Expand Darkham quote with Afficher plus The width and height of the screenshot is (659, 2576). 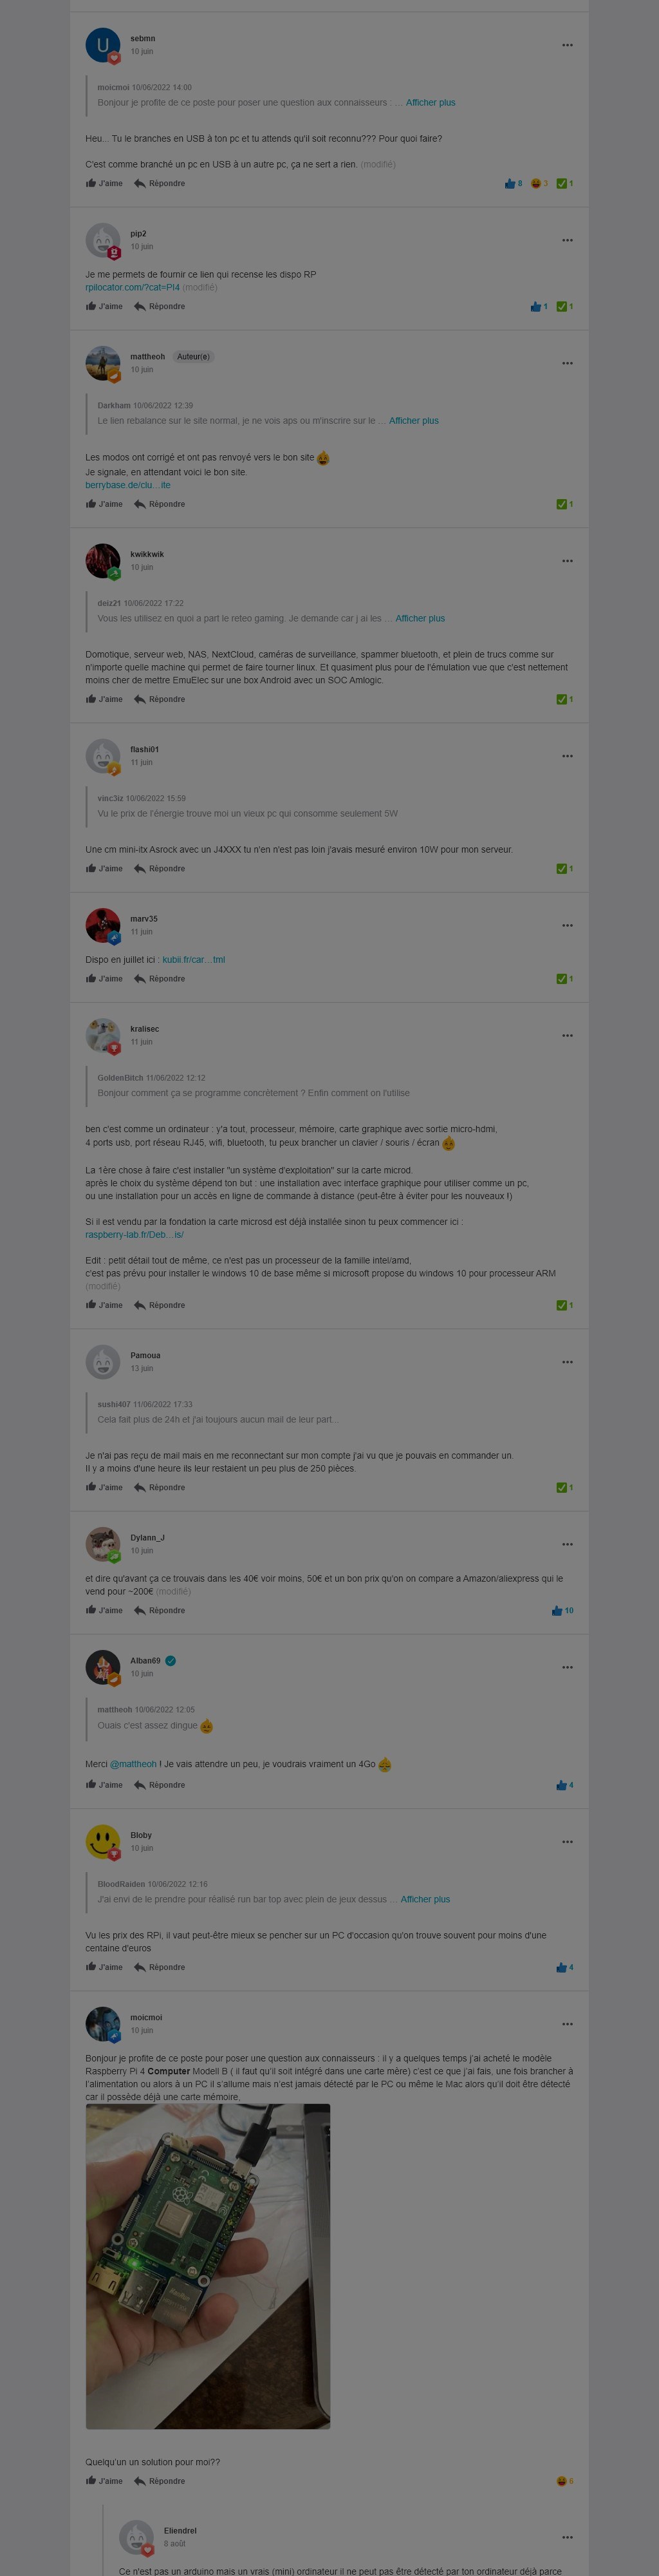pyautogui.click(x=414, y=421)
